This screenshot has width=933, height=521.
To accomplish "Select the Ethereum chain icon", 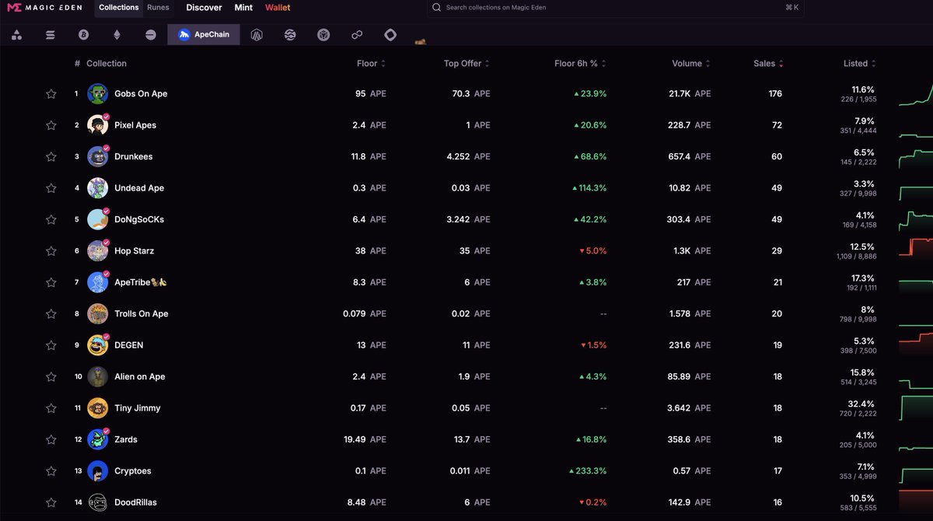I will [117, 34].
